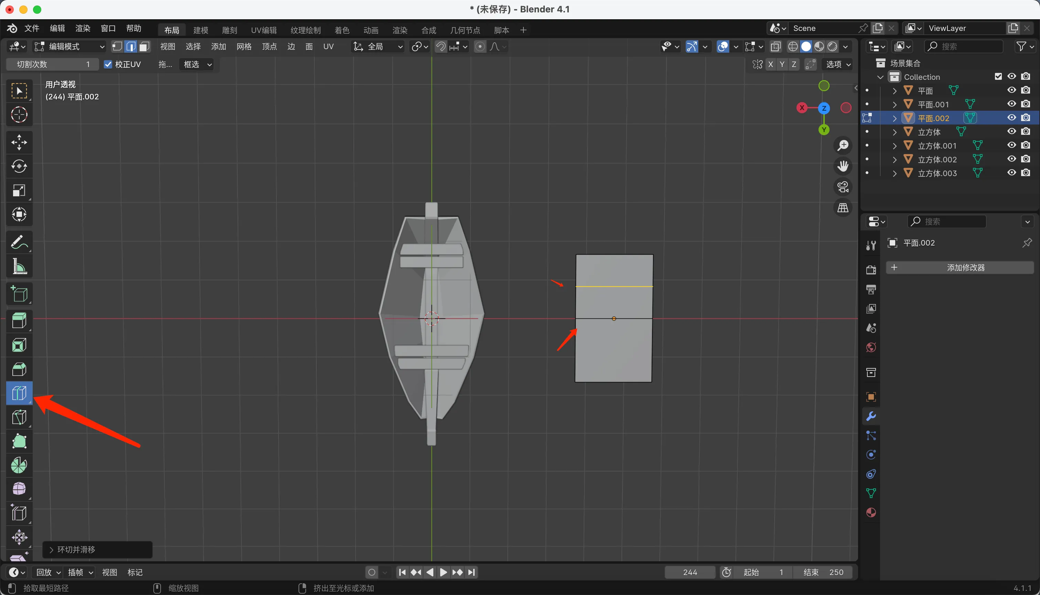This screenshot has height=595, width=1040.
Task: Select the 3D Cursor tool
Action: pyautogui.click(x=19, y=115)
